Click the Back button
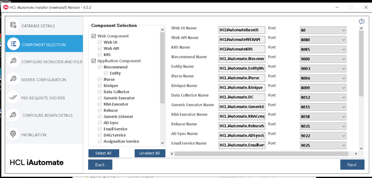Screen dimensions: 372x178 coord(100,165)
